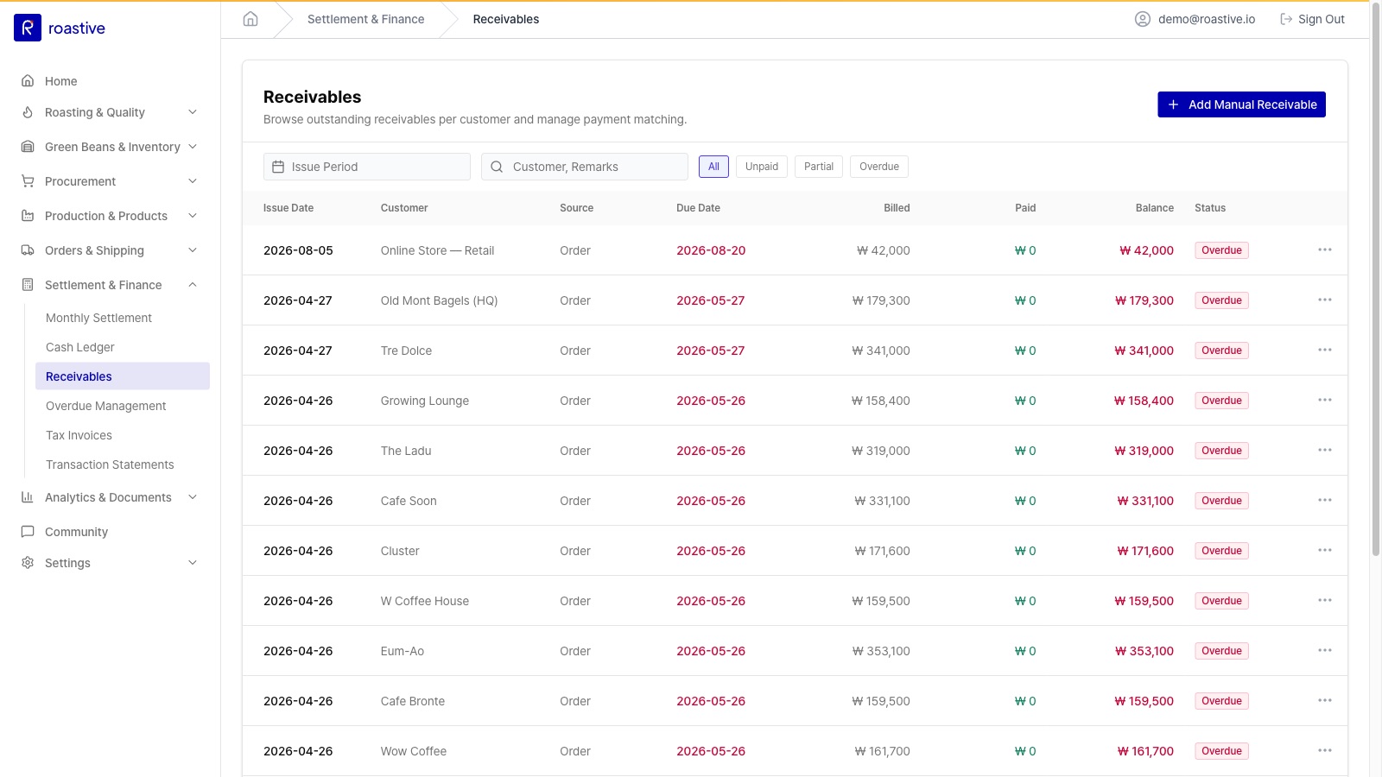Focus the Customer, Remarks search field

[x=585, y=167]
